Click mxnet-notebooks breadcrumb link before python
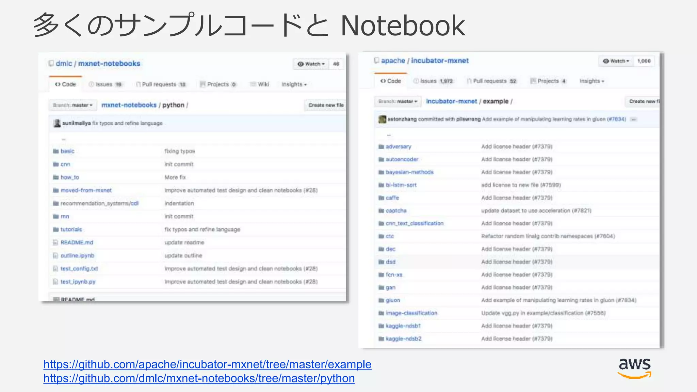The width and height of the screenshot is (697, 392). pos(129,105)
